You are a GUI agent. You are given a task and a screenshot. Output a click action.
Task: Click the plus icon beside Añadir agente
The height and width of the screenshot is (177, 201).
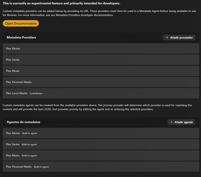click(x=171, y=122)
